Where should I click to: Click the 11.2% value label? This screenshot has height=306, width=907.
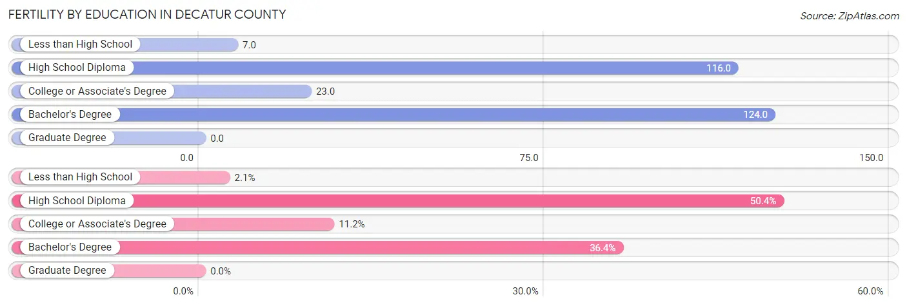(x=352, y=224)
